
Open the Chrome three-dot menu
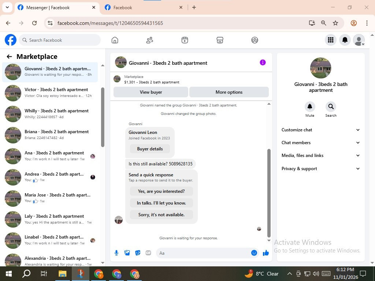point(367,23)
